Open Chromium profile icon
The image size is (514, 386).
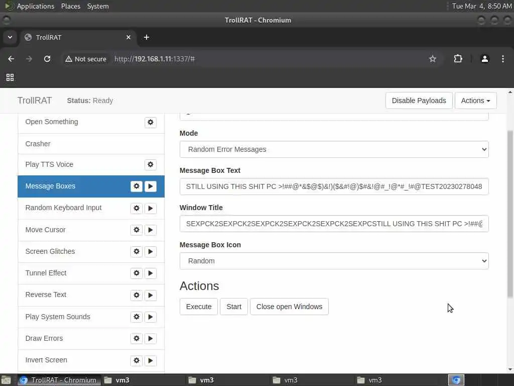click(485, 59)
